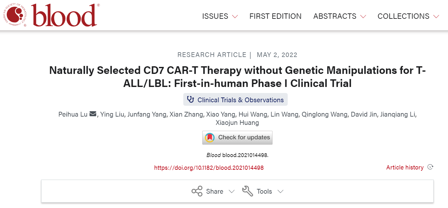
Task: Expand the Collections menu chevron
Action: [436, 17]
